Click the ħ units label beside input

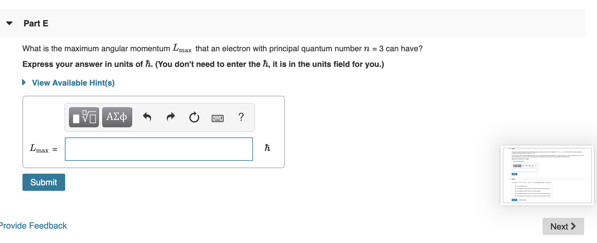[x=267, y=148]
